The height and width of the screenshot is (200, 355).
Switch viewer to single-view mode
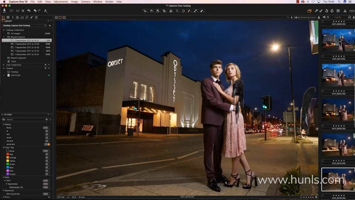point(60,17)
